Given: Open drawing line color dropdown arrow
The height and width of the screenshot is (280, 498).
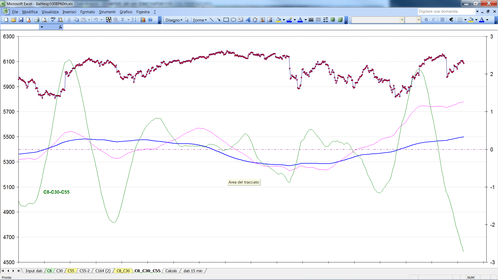Looking at the screenshot, I should tap(295, 20).
